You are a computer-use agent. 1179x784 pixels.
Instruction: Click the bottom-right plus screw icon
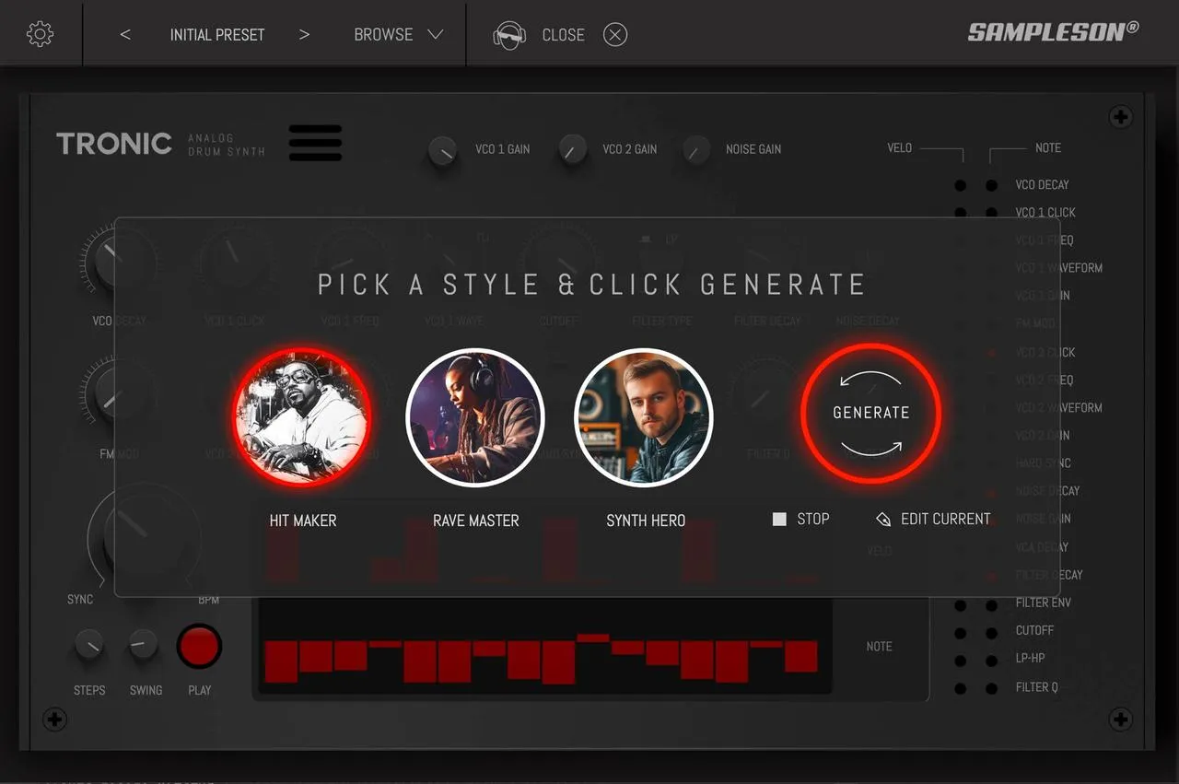click(x=1120, y=720)
